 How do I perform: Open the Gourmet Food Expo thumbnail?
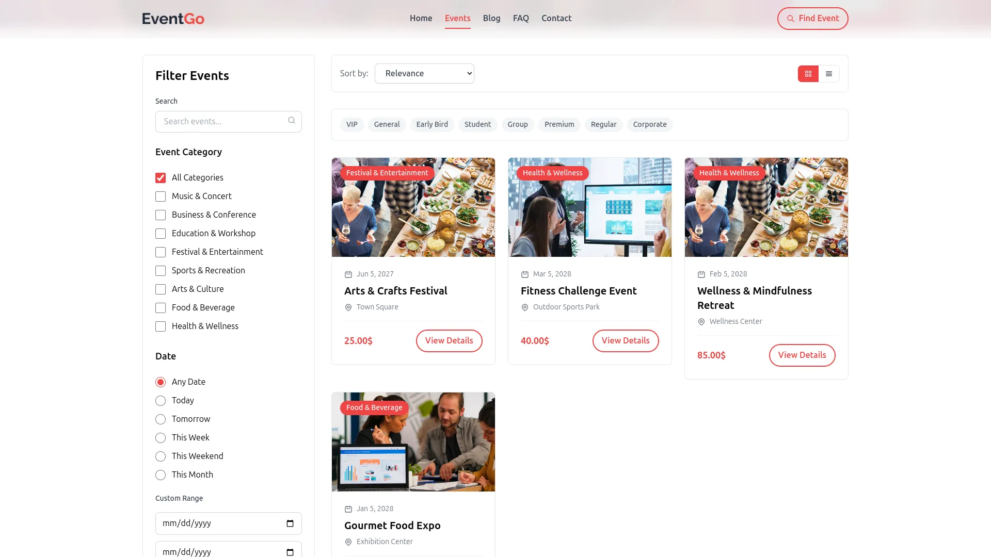tap(413, 442)
